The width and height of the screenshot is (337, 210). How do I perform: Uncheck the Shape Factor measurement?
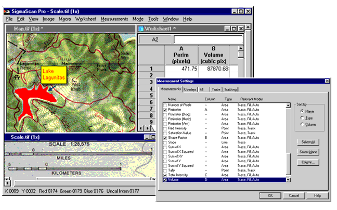tap(165, 138)
